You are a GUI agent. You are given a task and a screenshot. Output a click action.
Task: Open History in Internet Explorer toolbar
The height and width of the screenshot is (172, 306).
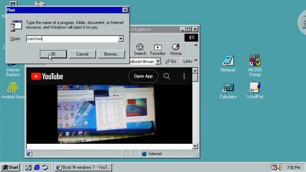point(176,49)
